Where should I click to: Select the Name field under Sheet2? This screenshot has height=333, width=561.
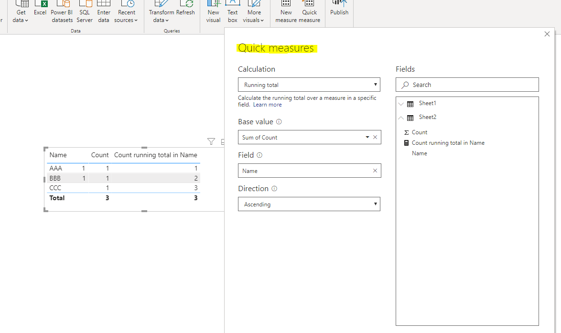tap(420, 153)
